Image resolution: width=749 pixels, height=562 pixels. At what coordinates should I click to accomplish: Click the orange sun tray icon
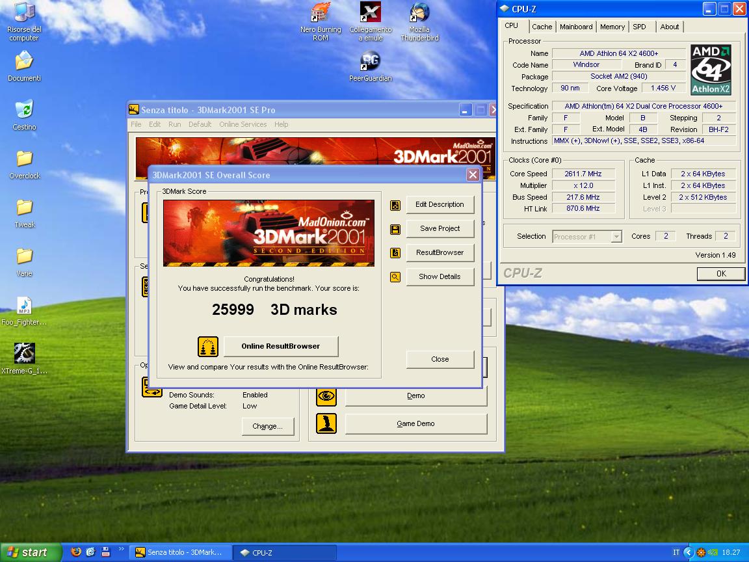(701, 552)
